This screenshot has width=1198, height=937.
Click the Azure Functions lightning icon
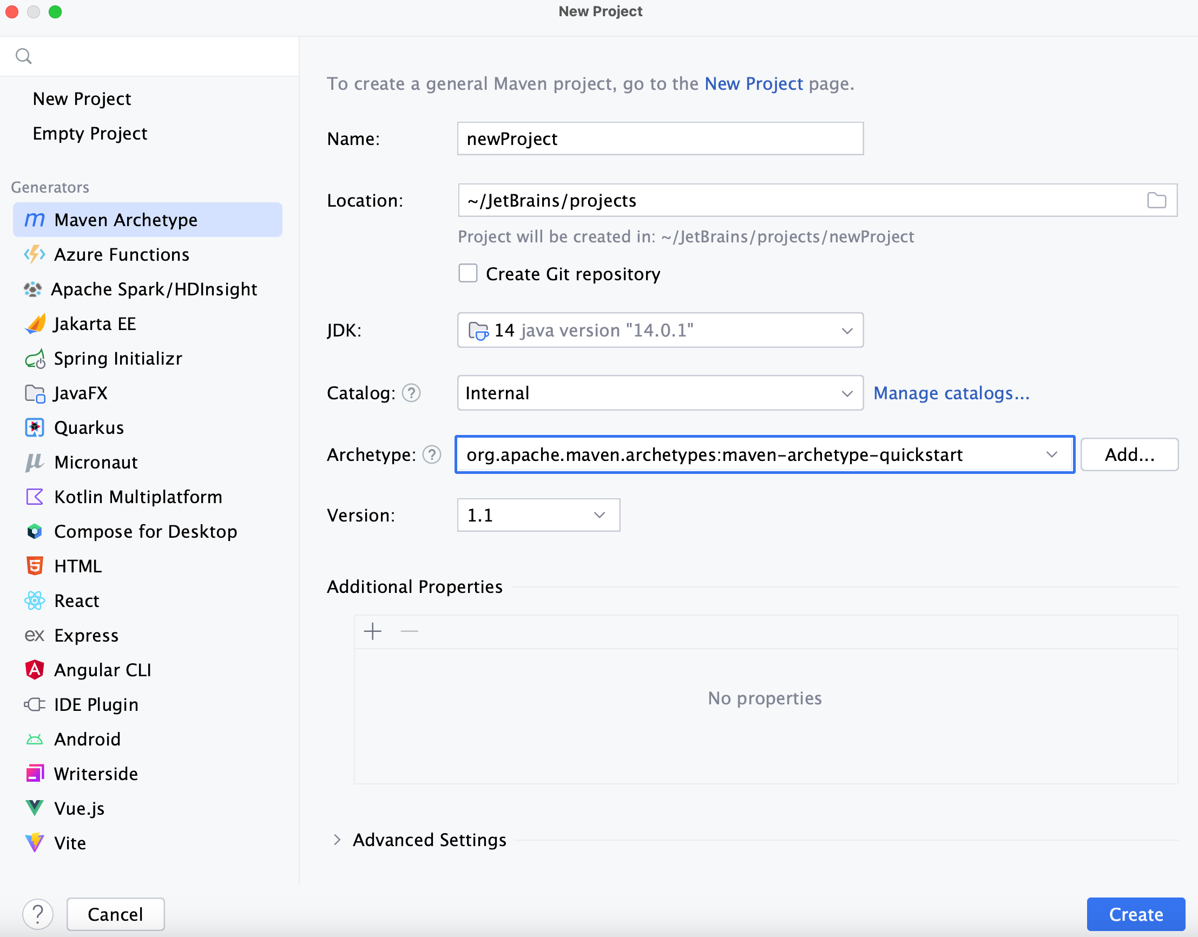point(35,255)
